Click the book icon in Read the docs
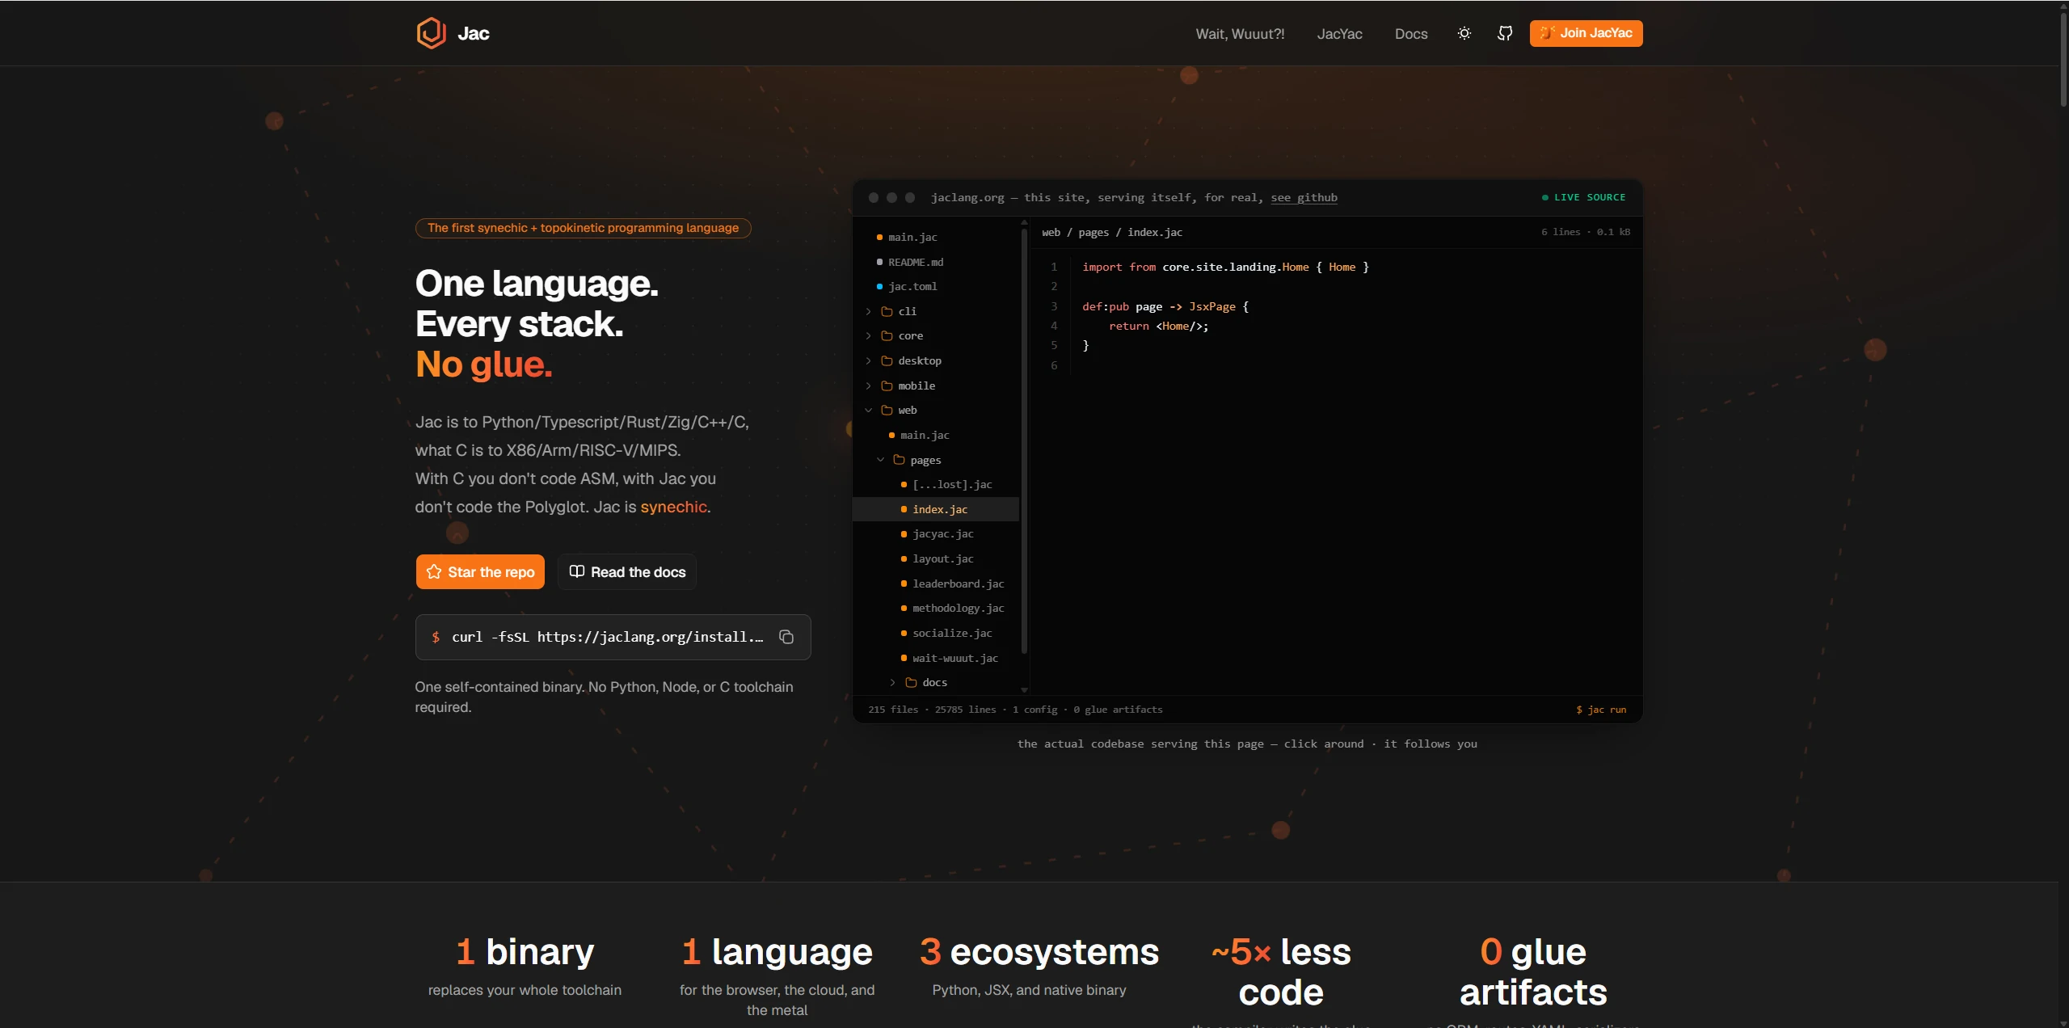 point(576,571)
